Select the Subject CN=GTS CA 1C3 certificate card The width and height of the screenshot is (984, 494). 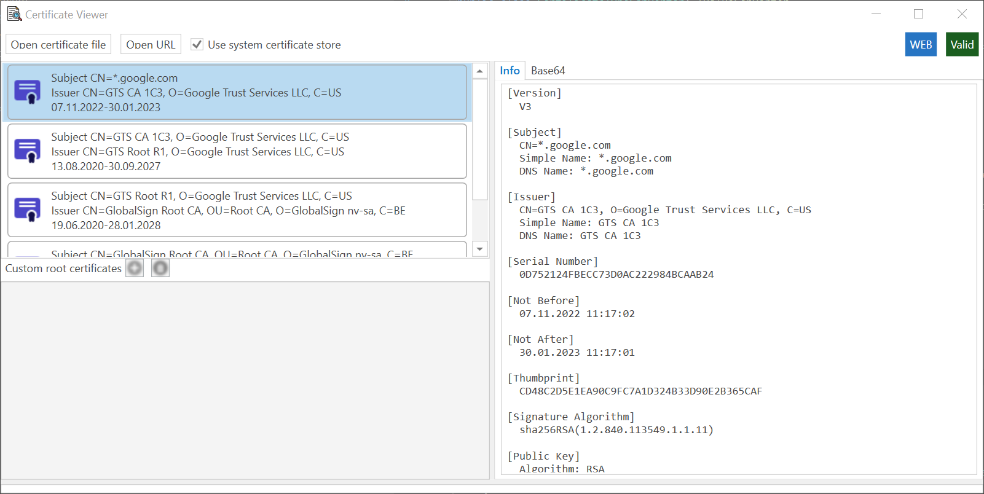237,151
